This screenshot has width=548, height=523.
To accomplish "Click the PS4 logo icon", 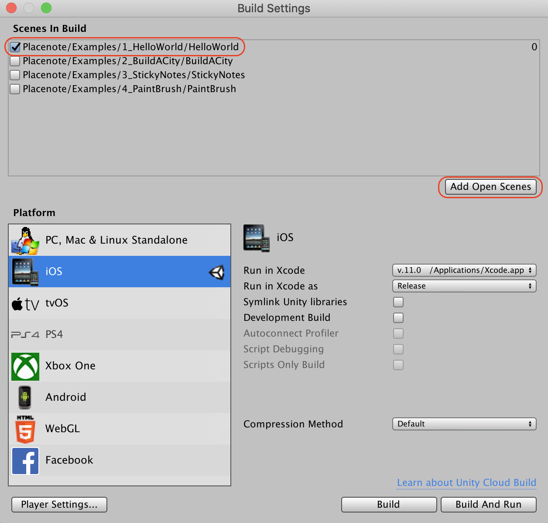I will (25, 335).
